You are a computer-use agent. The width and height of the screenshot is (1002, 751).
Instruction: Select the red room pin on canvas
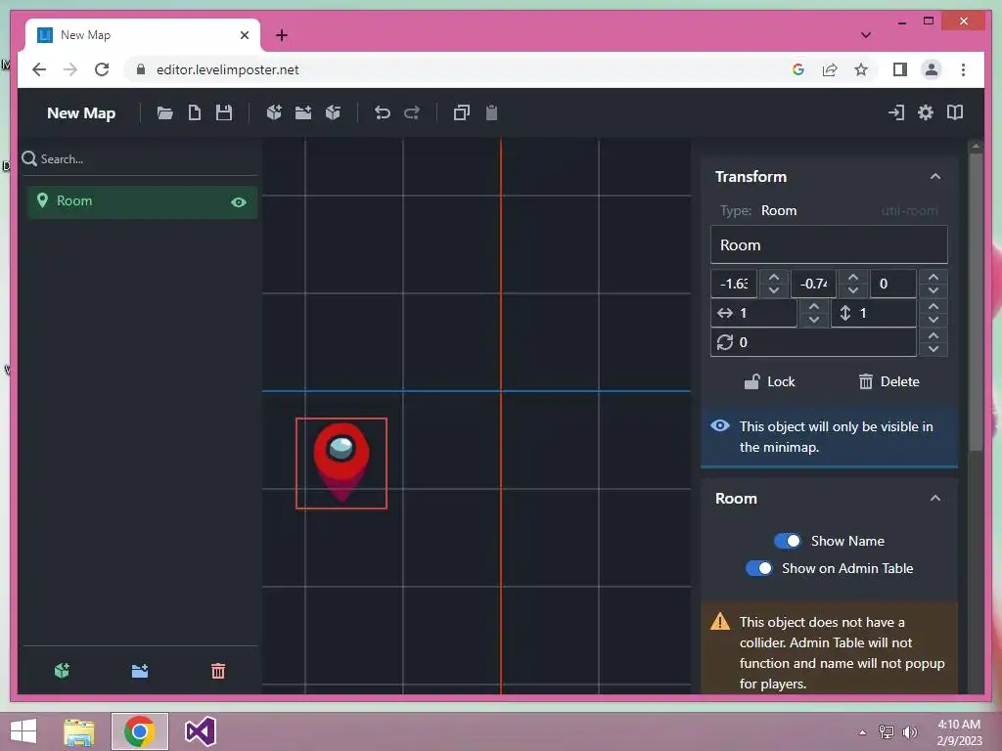342,463
